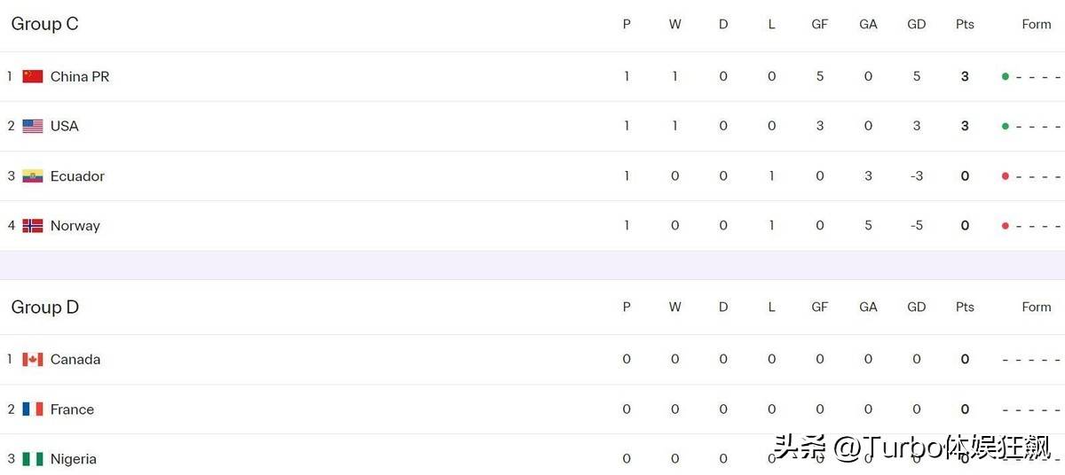Click the Ecuador flag icon

[33, 175]
